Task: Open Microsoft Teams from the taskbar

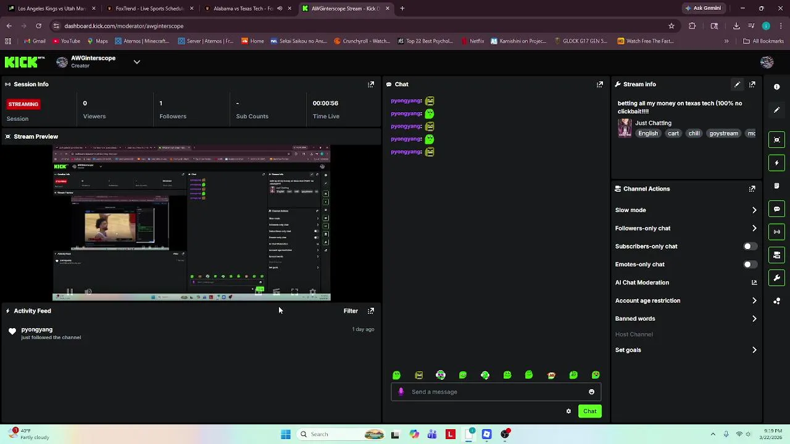Action: [432, 434]
